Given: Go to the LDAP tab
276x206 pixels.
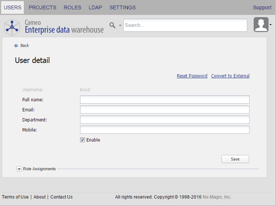Looking at the screenshot, I should (x=95, y=7).
